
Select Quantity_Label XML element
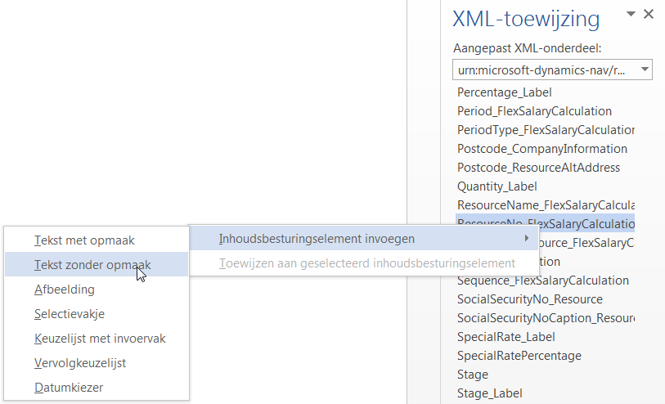(497, 186)
